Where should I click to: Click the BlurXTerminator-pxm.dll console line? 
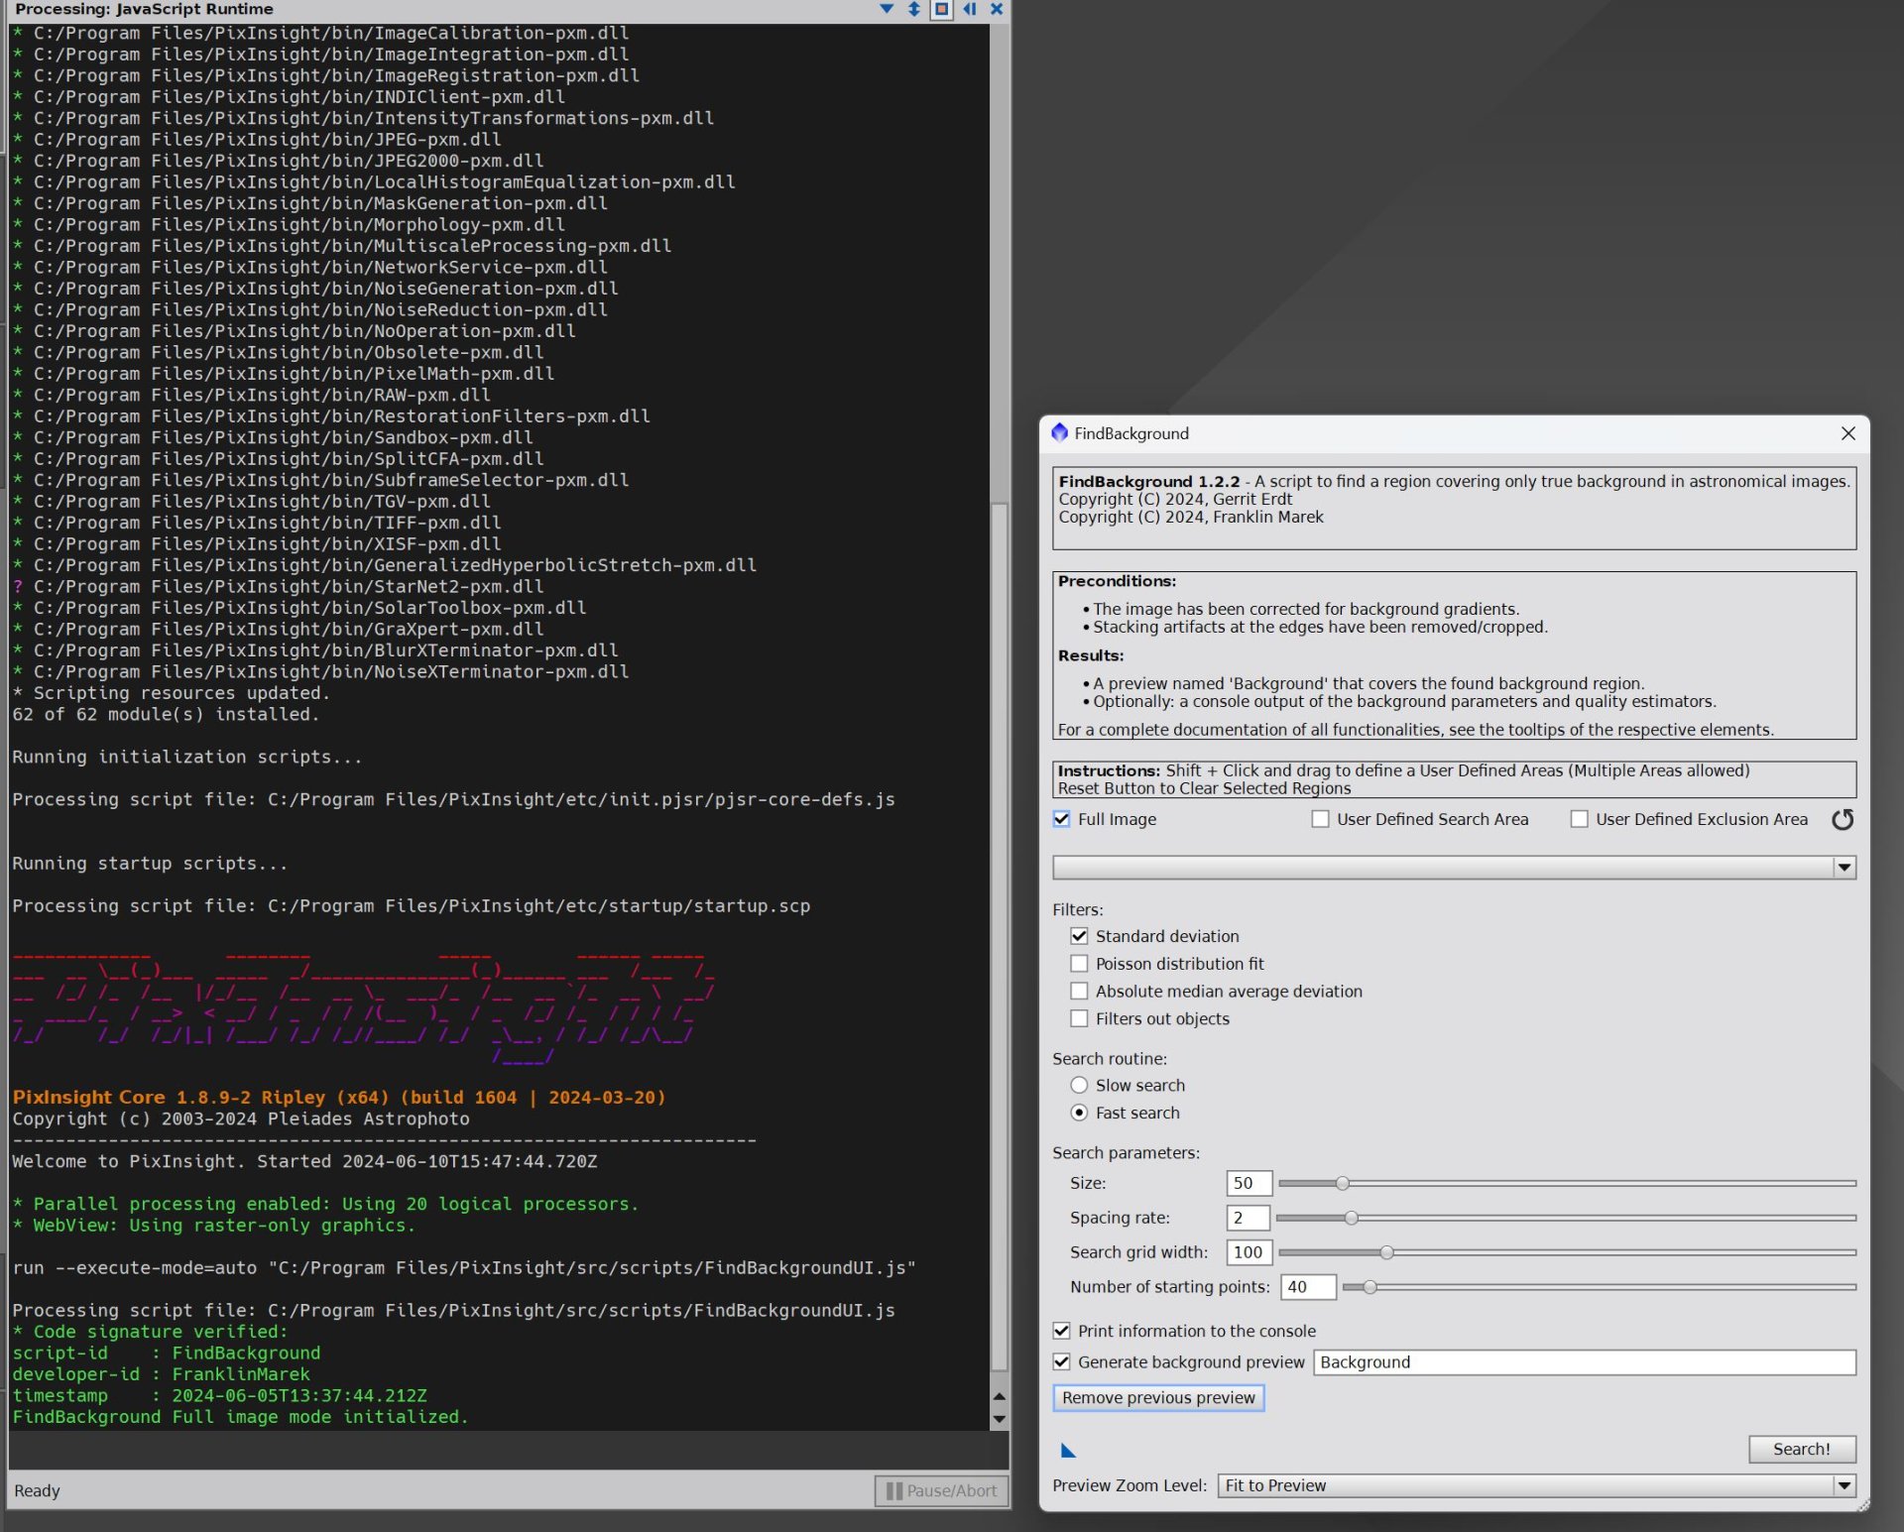pos(315,650)
